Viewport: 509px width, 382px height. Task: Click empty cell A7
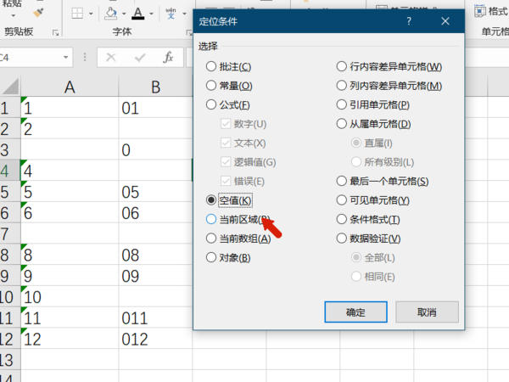click(70, 233)
